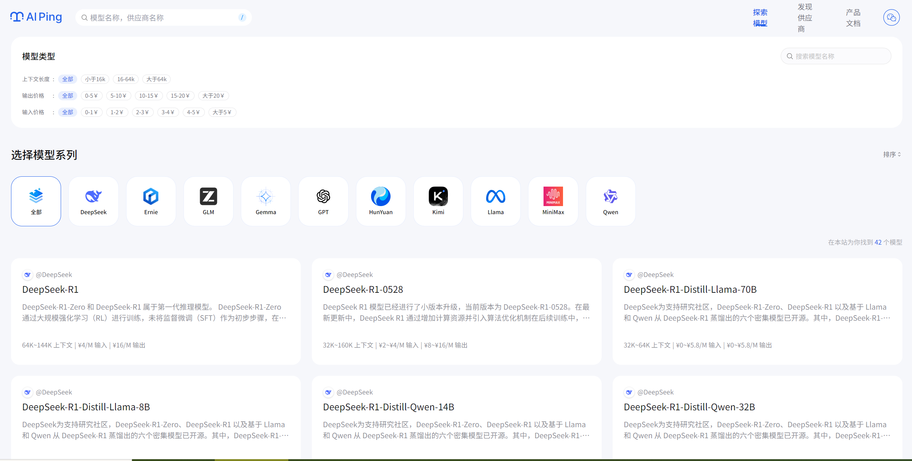Select the Ernie series tile

click(x=151, y=201)
